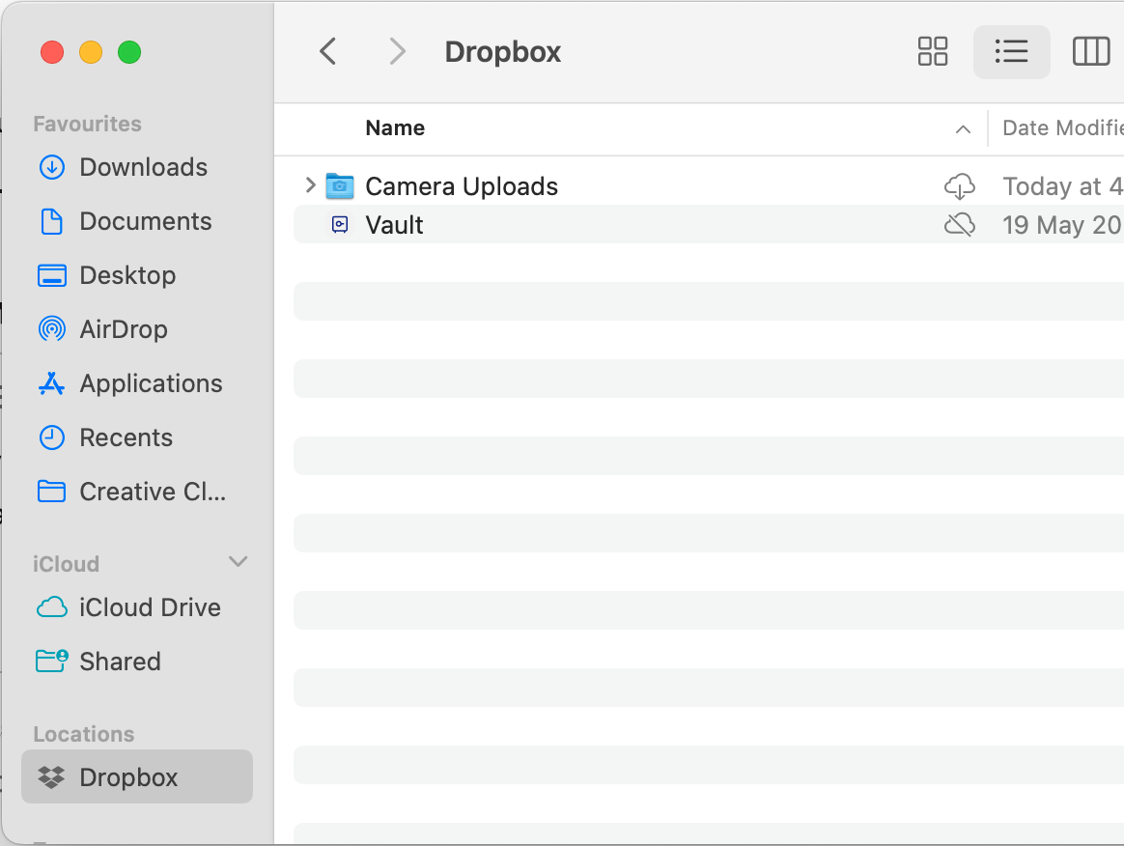Image resolution: width=1124 pixels, height=846 pixels.
Task: Open the Creative Cloud folder in sidebar
Action: tap(137, 492)
